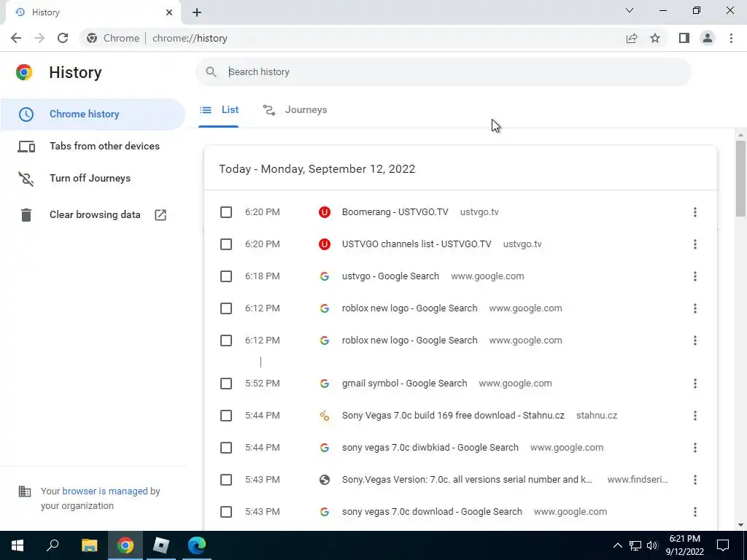
Task: Open the Windows Start menu
Action: (18, 545)
